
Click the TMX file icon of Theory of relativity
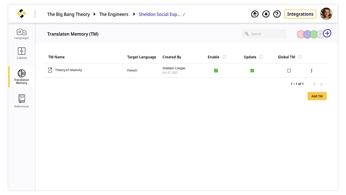50,70
